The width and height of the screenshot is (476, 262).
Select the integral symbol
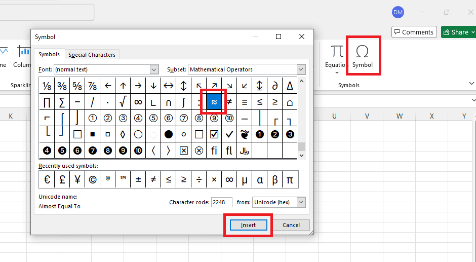(x=183, y=102)
